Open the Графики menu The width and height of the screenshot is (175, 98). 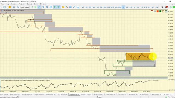tap(22, 4)
